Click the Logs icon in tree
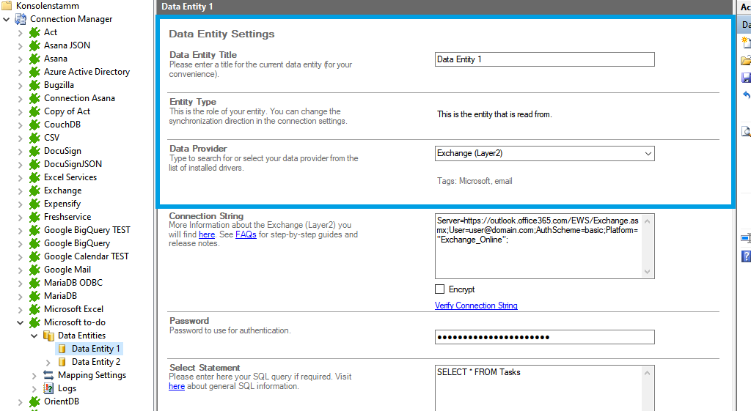 tap(48, 388)
